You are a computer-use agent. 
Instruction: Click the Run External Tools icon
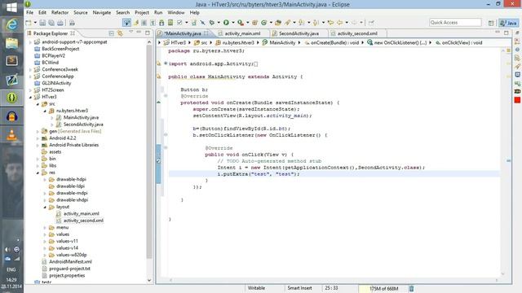[x=240, y=23]
